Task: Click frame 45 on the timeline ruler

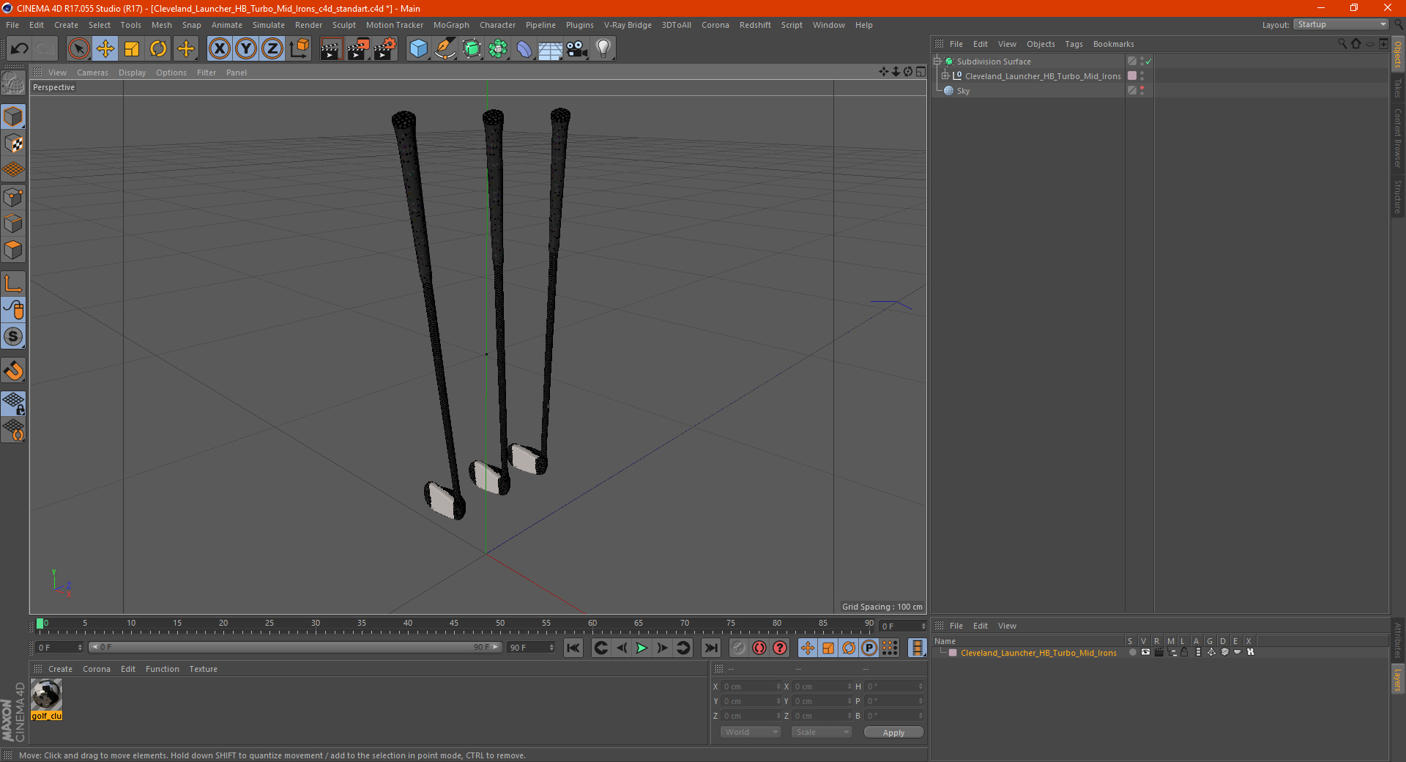Action: (454, 624)
